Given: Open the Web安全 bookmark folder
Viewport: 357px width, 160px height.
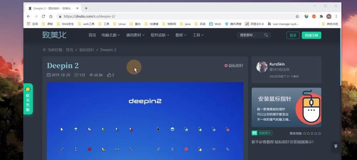Looking at the screenshot, I should (x=65, y=24).
